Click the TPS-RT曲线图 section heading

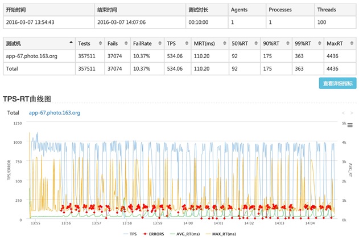(27, 99)
